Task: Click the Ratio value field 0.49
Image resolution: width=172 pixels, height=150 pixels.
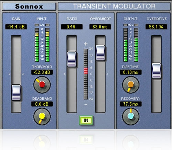Action: 72,27
